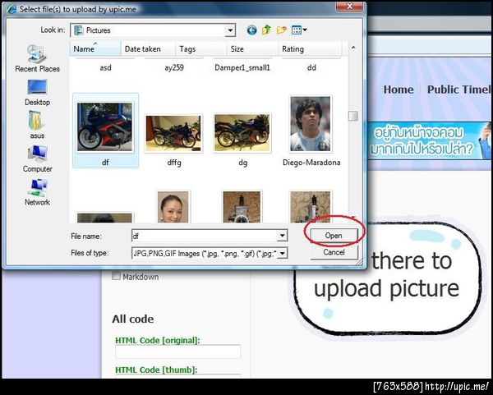Open the Home link on upic.me page
Screen dimensions: 493x395
click(x=399, y=90)
